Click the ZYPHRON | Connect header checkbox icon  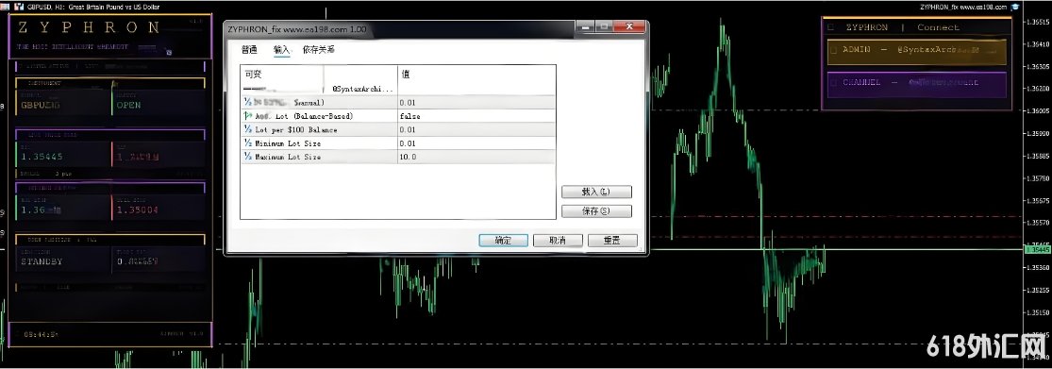coord(831,27)
